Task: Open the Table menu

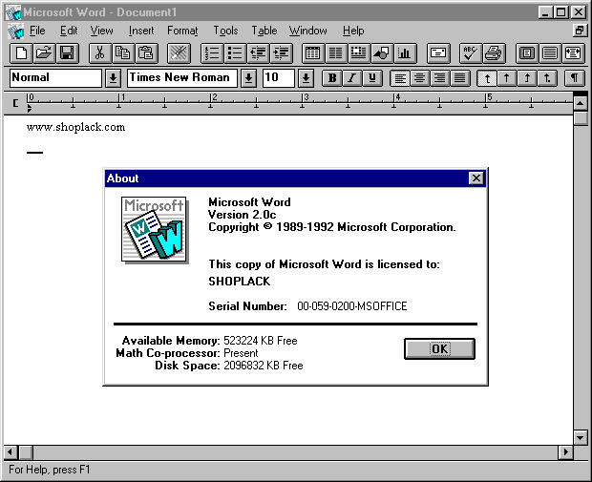Action: 264,31
